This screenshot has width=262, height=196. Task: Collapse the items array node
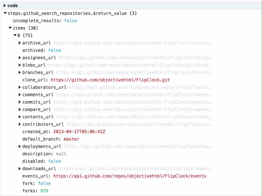[10, 28]
